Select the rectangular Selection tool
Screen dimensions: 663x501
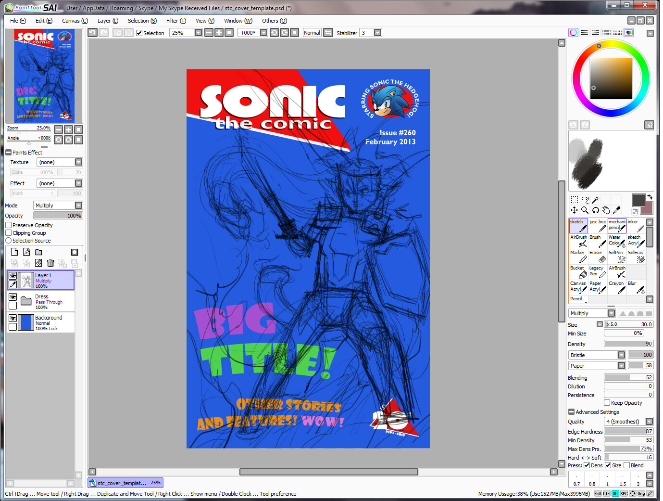pyautogui.click(x=574, y=200)
